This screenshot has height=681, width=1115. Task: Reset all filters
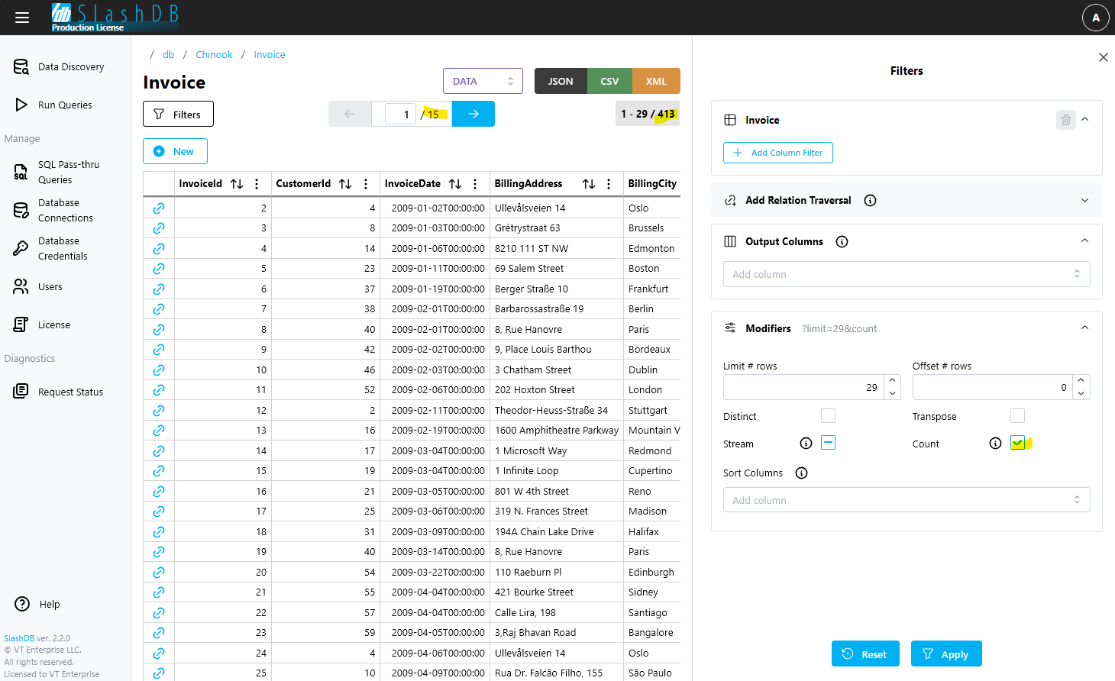tap(865, 654)
